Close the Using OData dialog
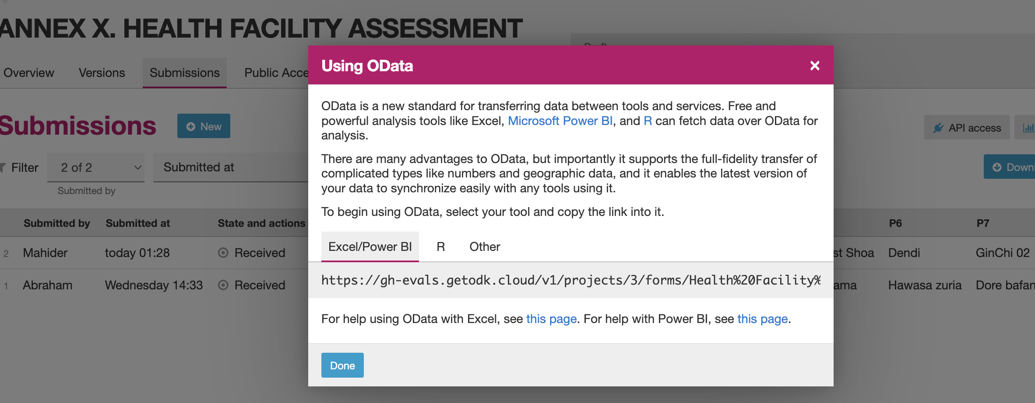Viewport: 1035px width, 403px height. point(814,66)
